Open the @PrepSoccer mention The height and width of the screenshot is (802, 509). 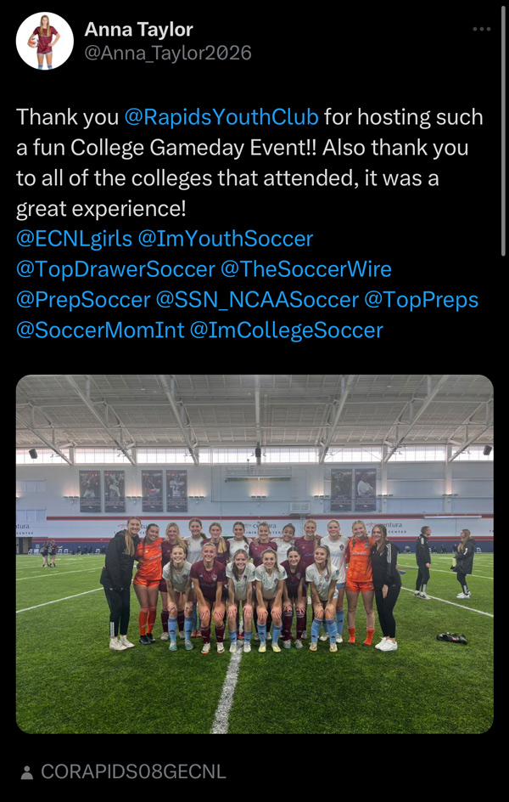click(83, 300)
